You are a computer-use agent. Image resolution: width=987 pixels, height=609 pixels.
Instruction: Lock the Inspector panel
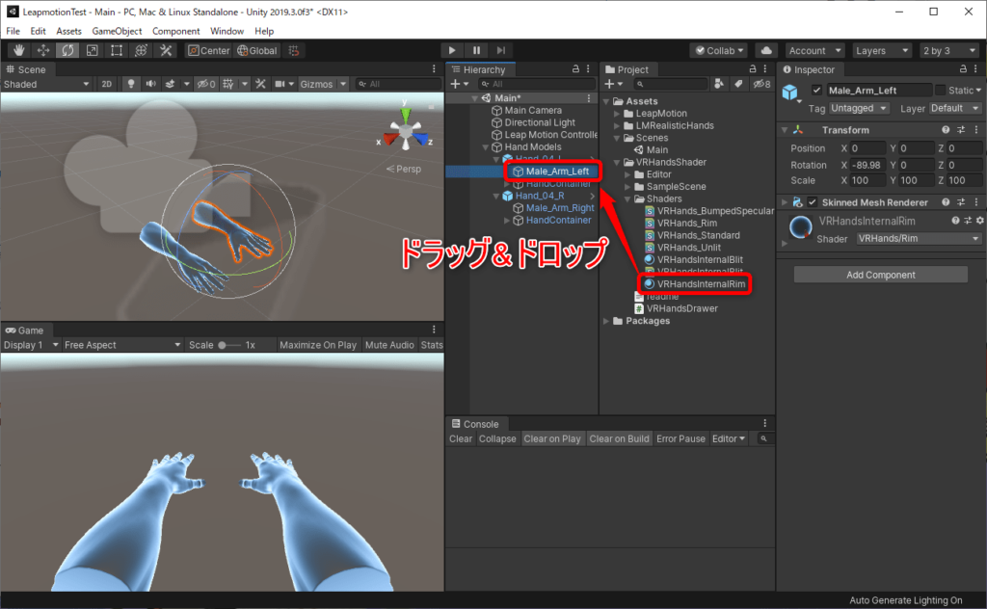963,69
